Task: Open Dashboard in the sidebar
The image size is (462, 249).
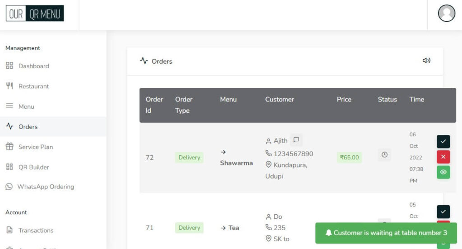Action: (33, 66)
